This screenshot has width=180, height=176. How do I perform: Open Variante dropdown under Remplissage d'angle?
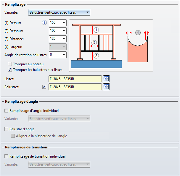[x=59, y=118]
